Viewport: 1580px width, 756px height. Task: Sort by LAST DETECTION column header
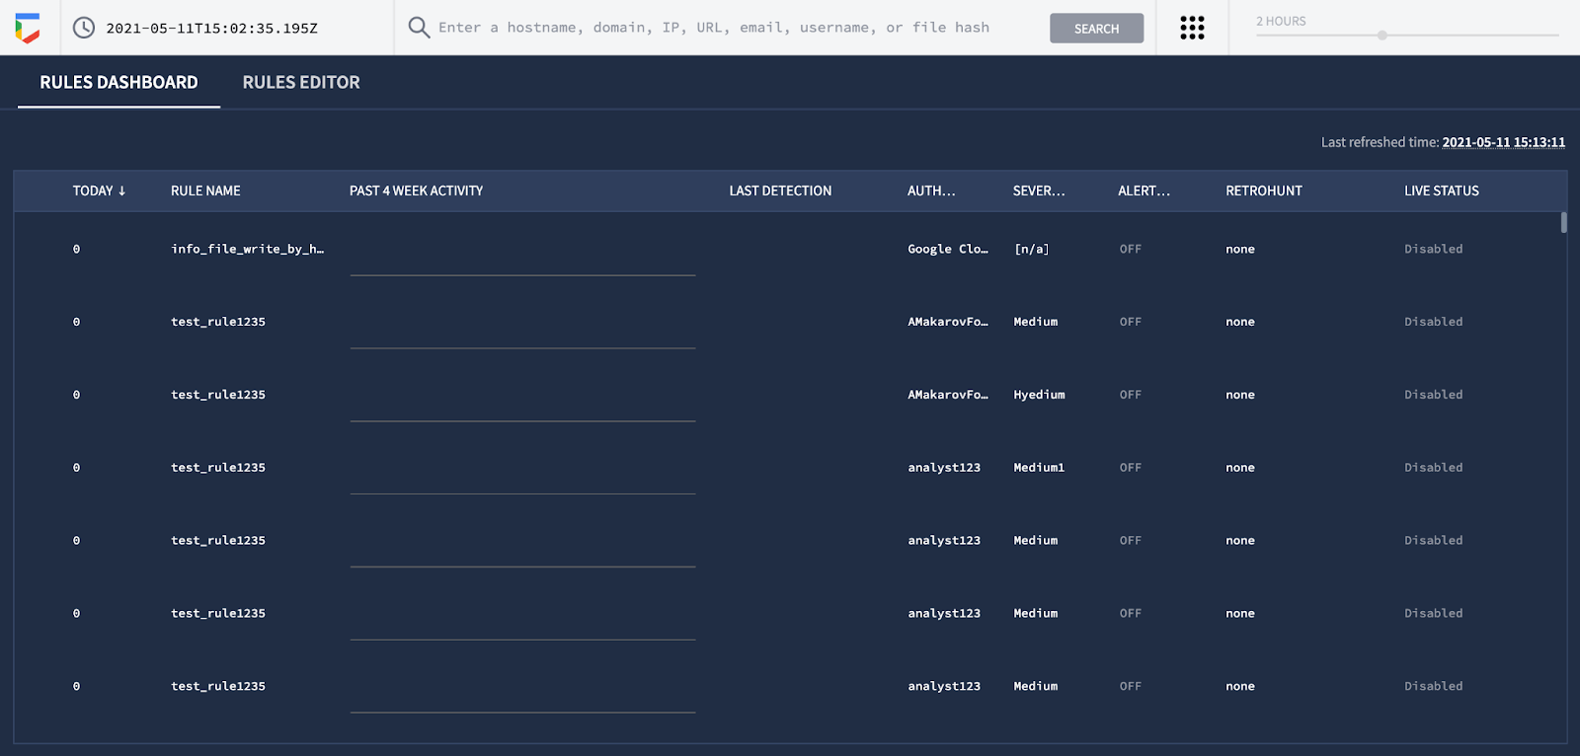coord(780,190)
